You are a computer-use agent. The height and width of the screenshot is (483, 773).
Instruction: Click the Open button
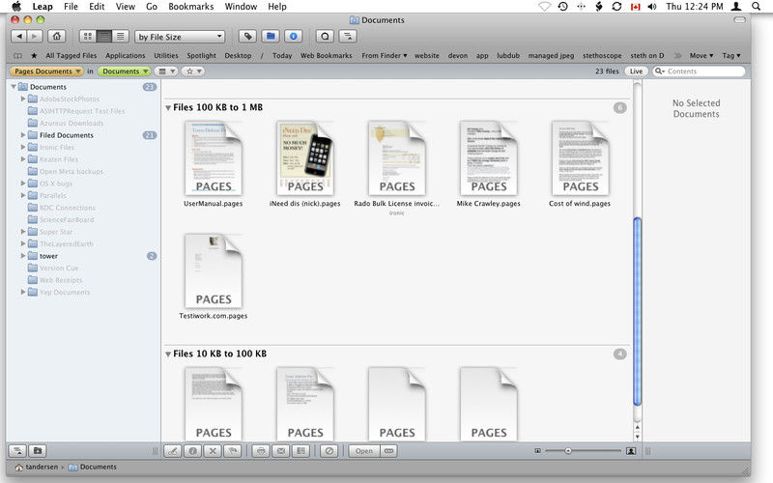pyautogui.click(x=364, y=450)
